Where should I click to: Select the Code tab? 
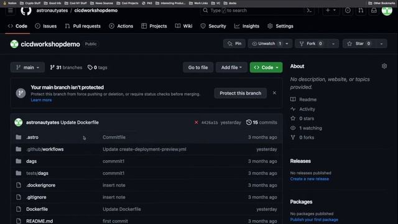pyautogui.click(x=17, y=26)
